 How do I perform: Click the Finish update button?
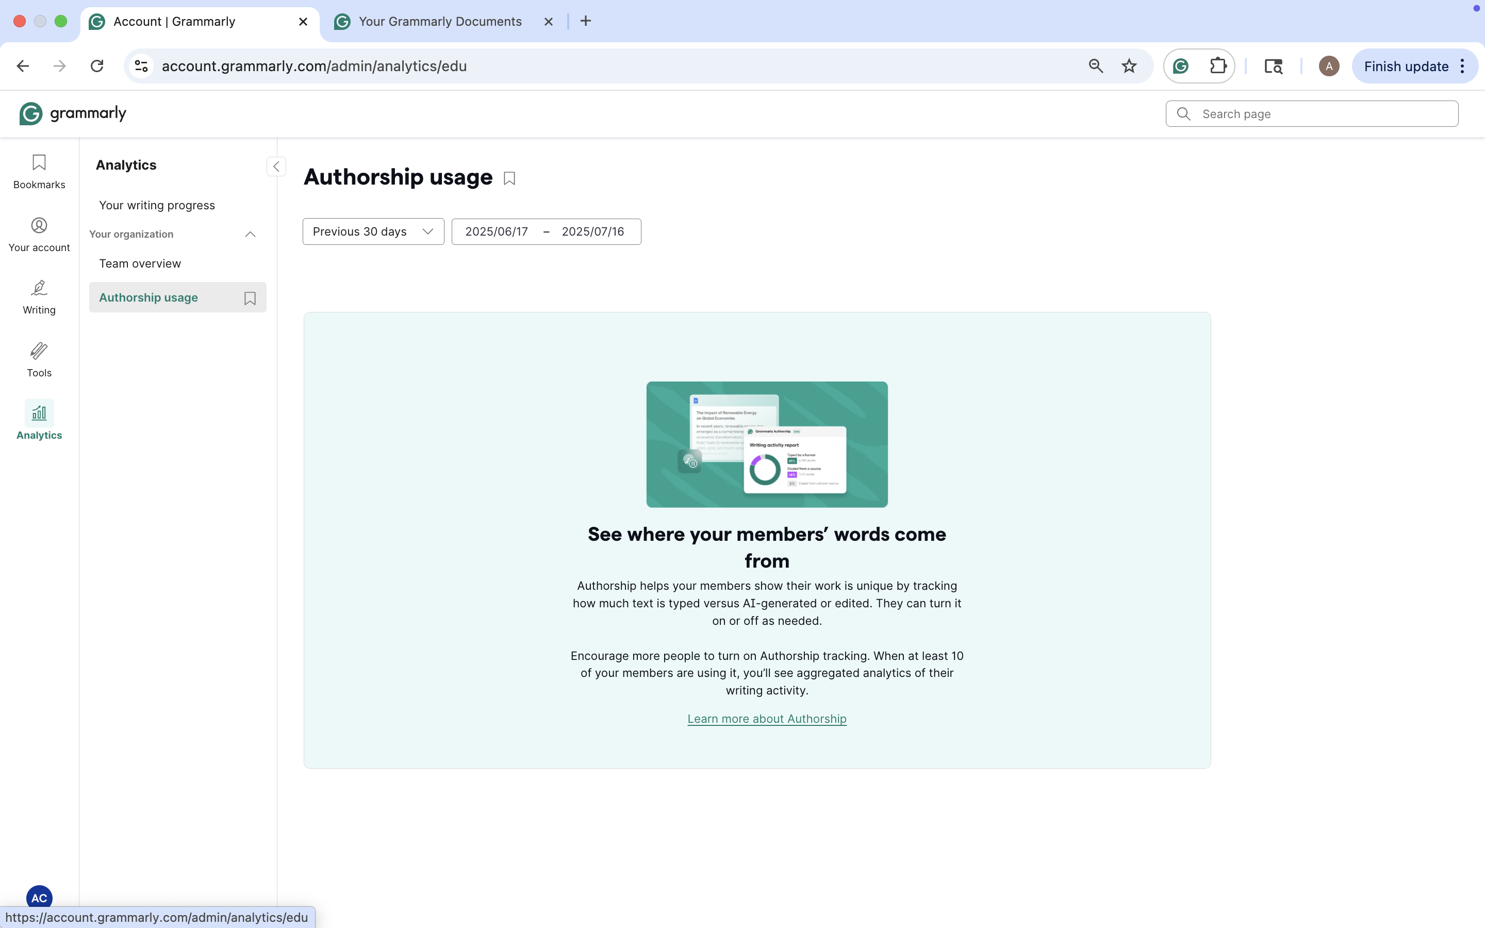(x=1406, y=65)
